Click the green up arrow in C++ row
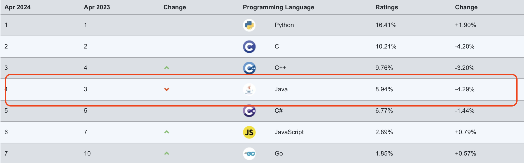This screenshot has width=524, height=163. (x=167, y=68)
